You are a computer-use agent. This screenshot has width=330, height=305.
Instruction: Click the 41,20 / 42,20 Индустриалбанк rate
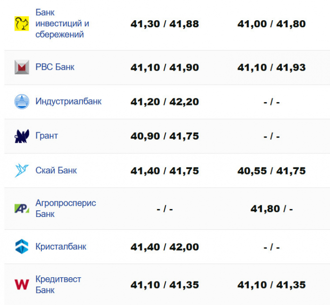click(x=165, y=102)
